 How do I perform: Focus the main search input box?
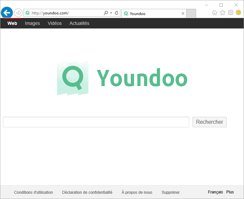point(96,122)
